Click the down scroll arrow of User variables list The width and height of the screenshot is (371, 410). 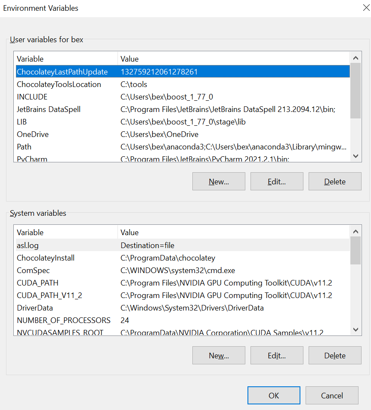point(356,156)
